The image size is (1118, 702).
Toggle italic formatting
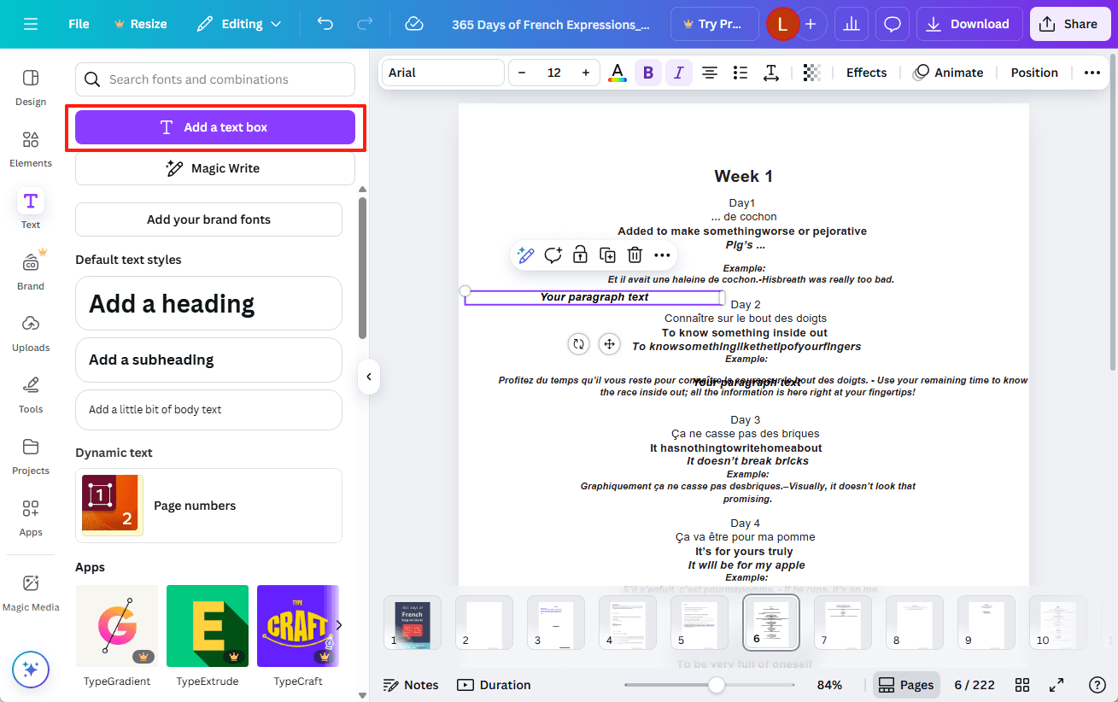[679, 73]
